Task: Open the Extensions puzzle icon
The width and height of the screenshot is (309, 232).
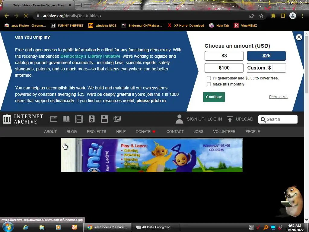Action: [x=273, y=16]
